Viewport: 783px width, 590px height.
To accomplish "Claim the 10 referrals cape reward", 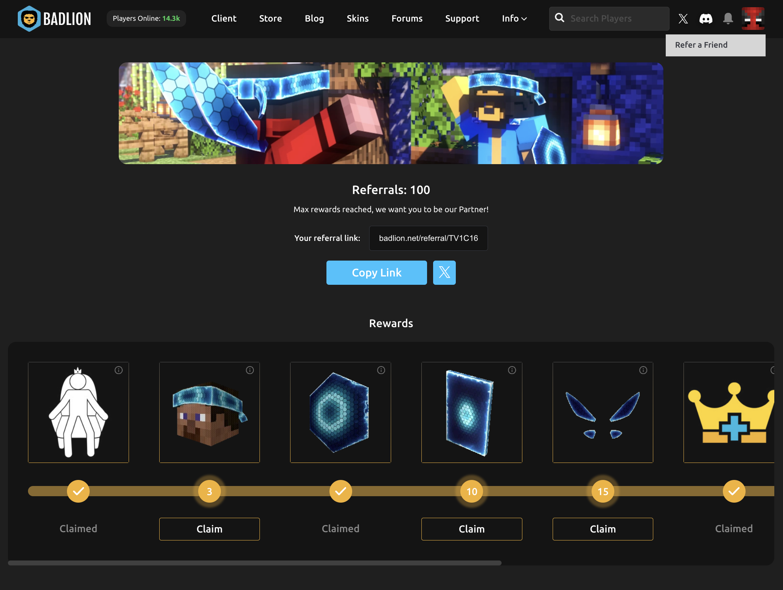I will coord(471,529).
